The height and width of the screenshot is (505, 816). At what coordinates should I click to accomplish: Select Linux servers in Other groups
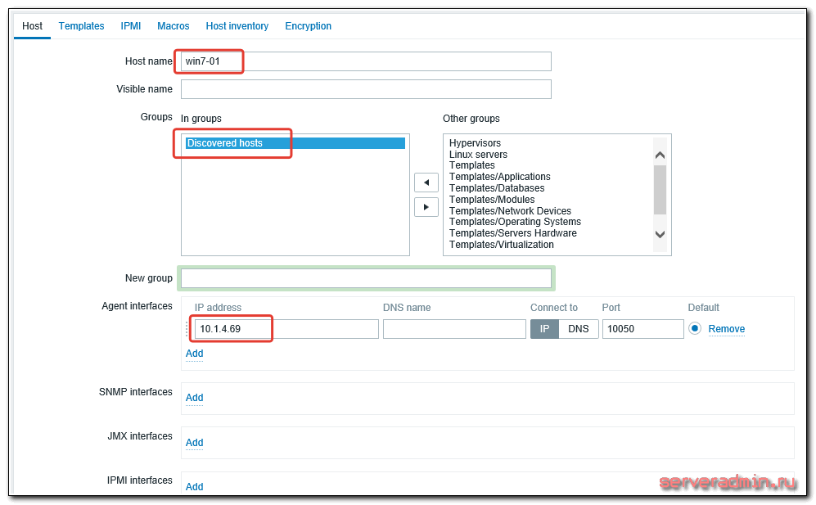click(478, 155)
